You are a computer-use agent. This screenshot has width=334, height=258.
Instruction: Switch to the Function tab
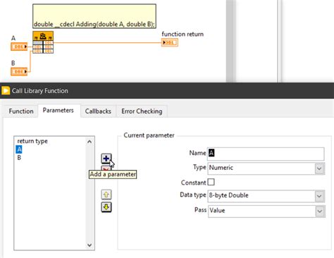pyautogui.click(x=21, y=111)
